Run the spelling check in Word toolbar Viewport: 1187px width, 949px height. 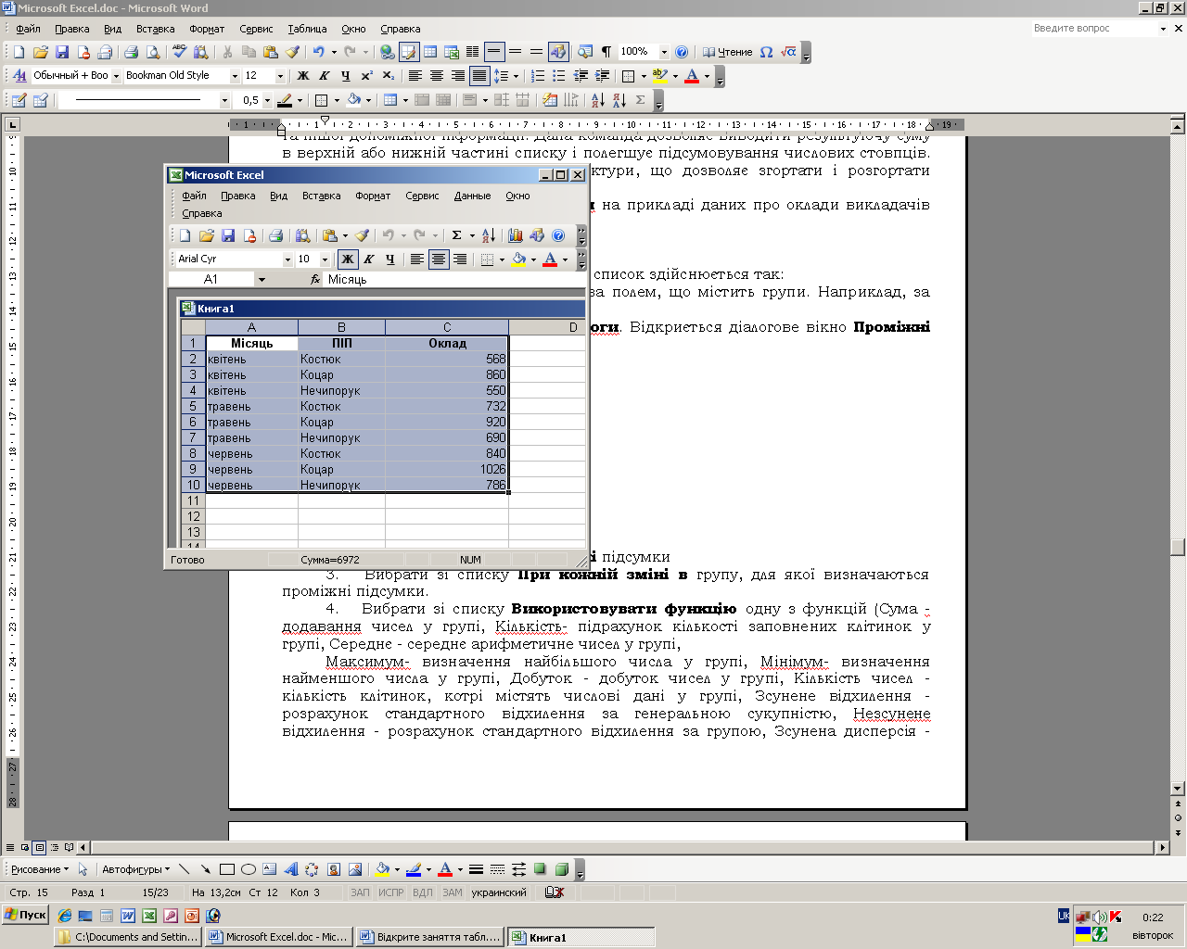pyautogui.click(x=180, y=52)
